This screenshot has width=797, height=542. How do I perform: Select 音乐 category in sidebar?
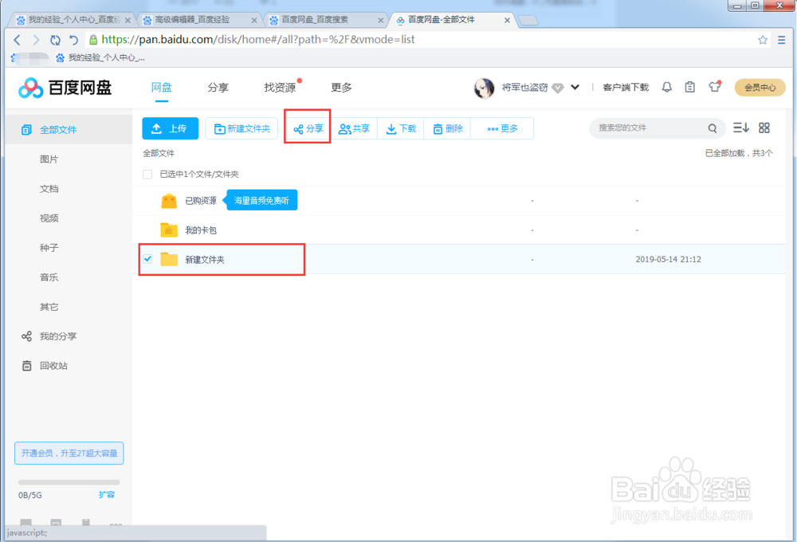(x=49, y=277)
